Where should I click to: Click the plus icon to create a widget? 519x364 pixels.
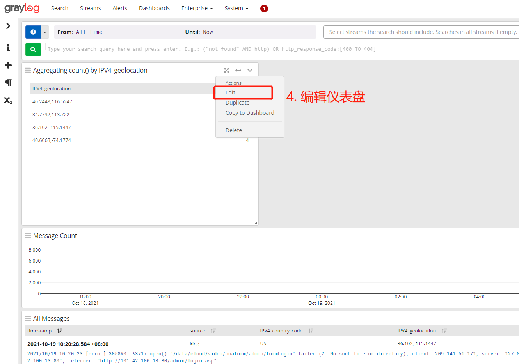coord(8,65)
